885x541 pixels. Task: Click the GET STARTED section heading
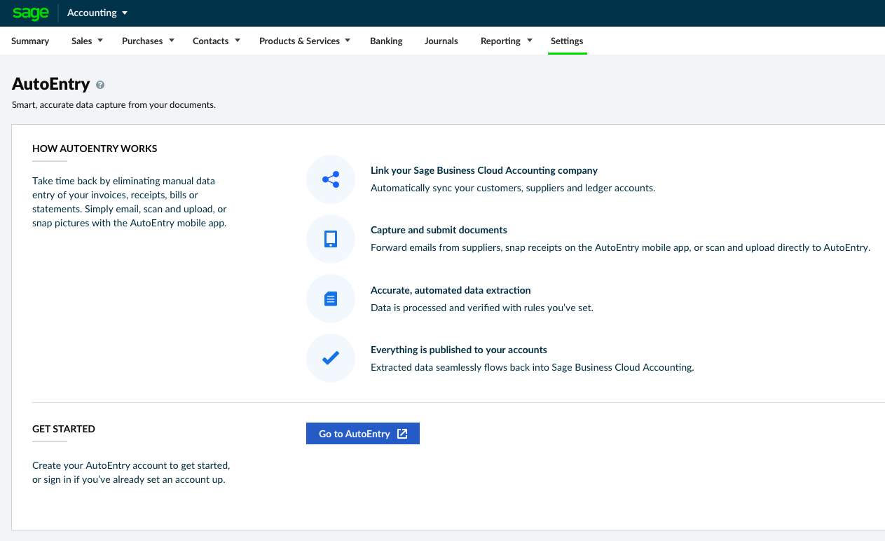64,428
